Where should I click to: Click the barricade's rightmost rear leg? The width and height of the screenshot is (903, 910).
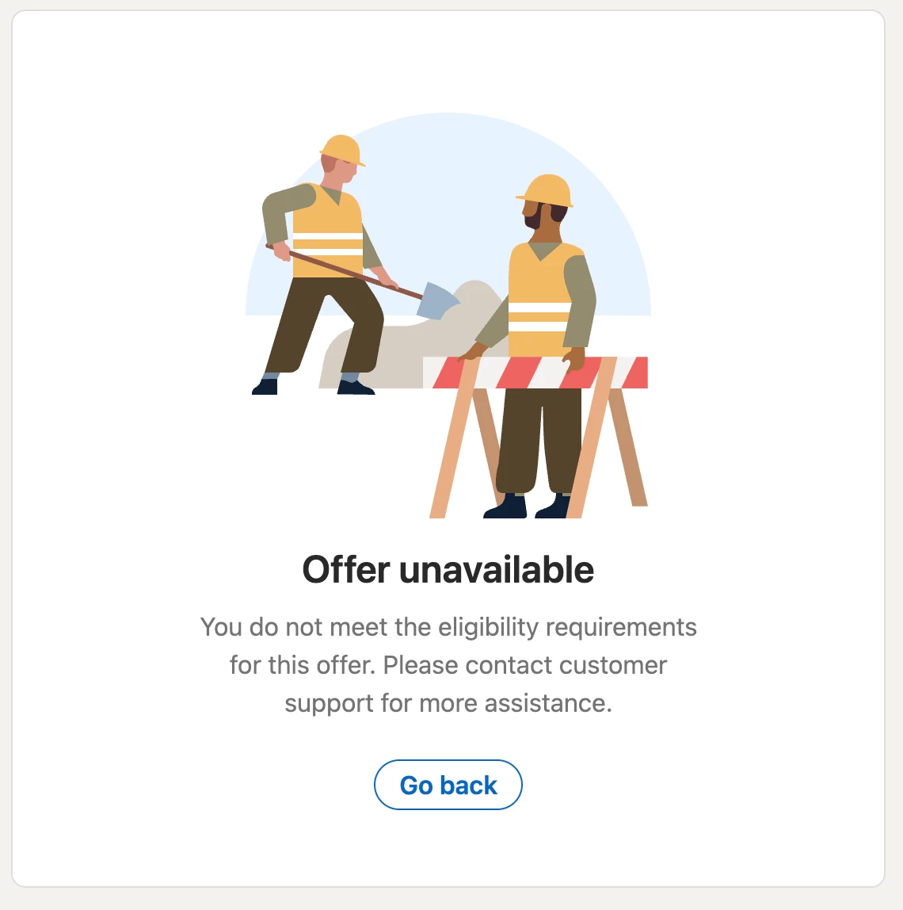(628, 447)
